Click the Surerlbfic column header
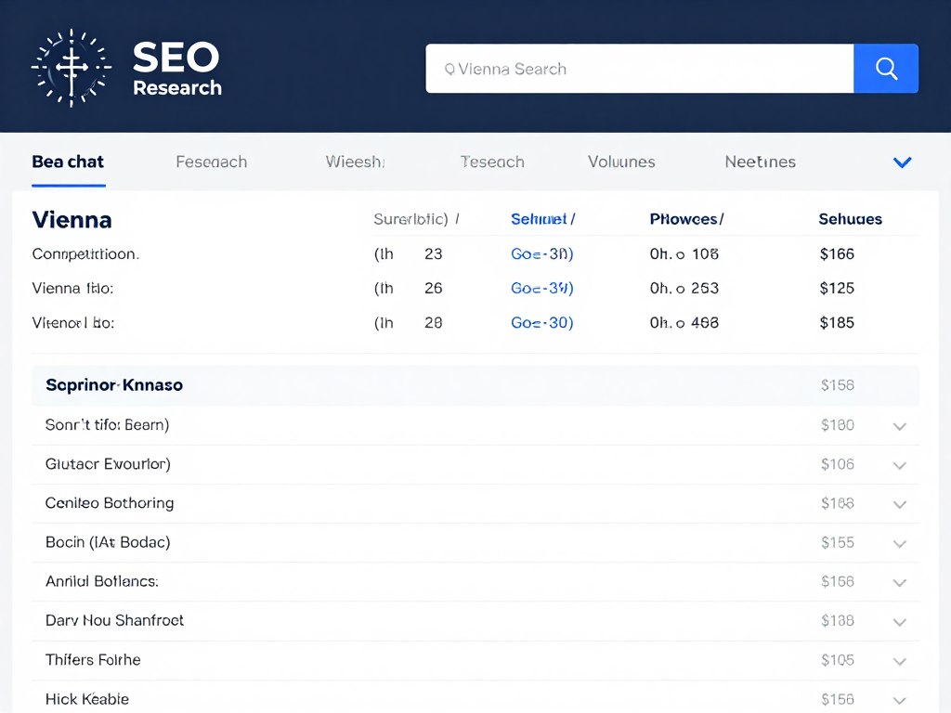 [x=416, y=219]
